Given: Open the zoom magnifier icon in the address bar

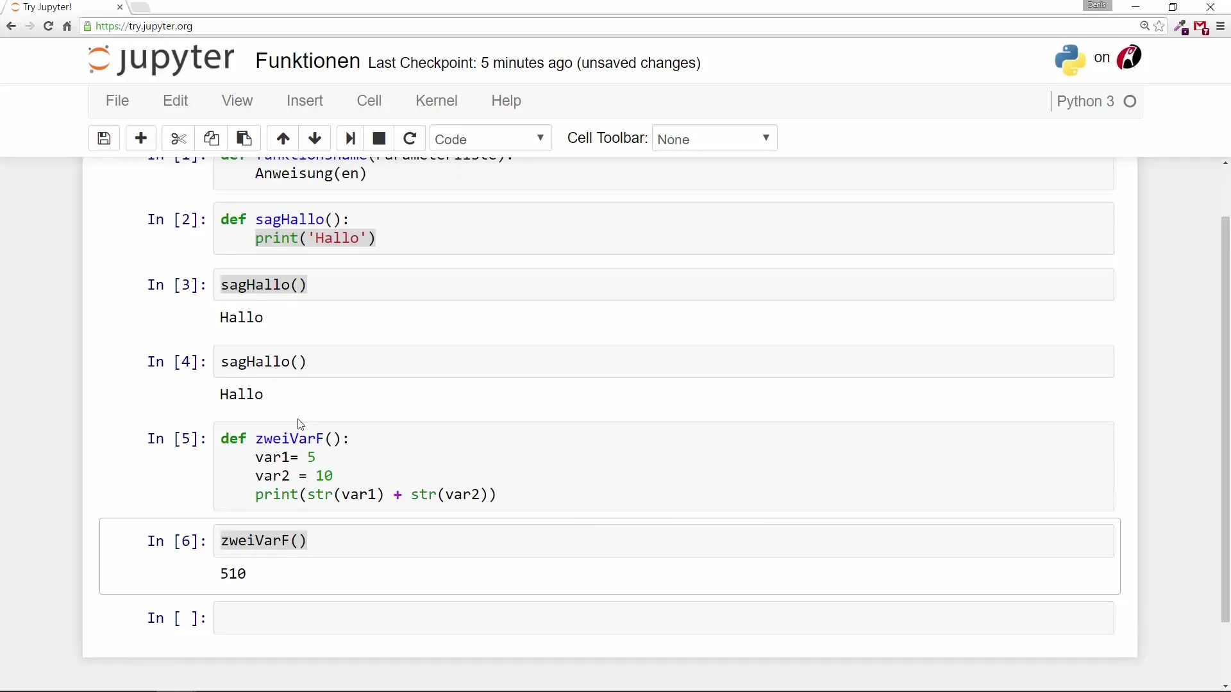Looking at the screenshot, I should 1144,26.
